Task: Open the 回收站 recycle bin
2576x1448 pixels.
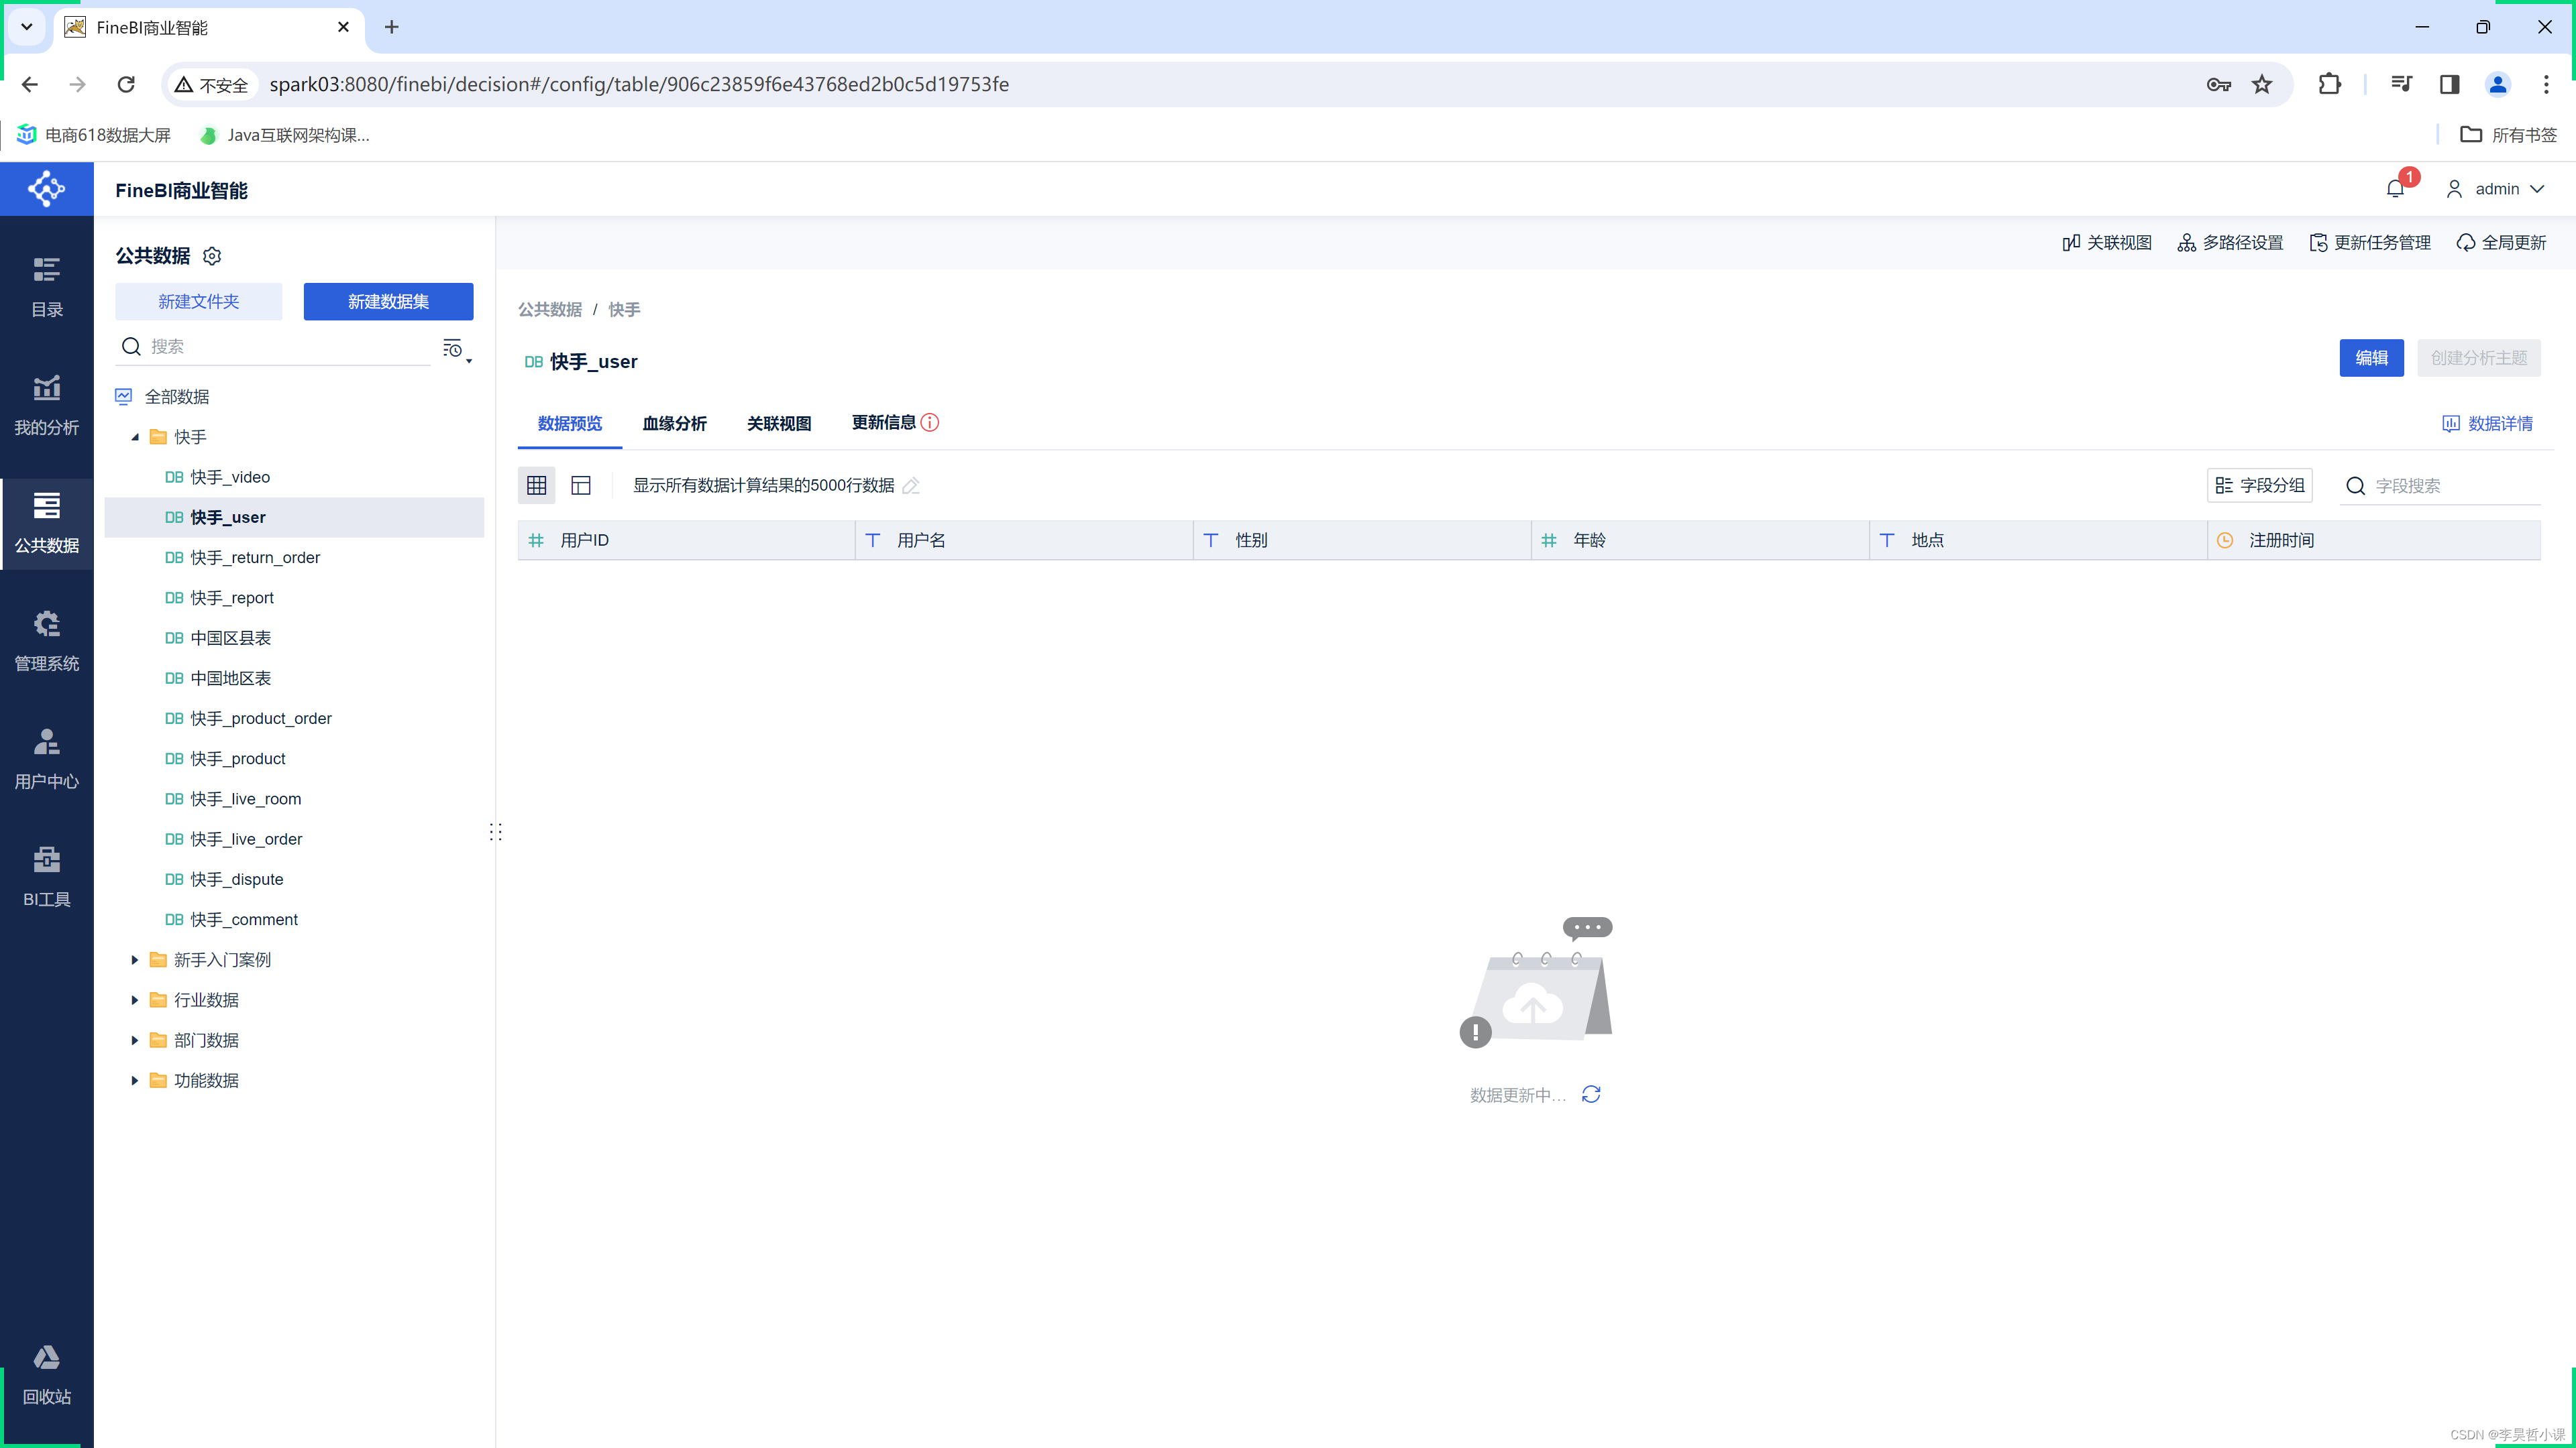Action: point(46,1374)
